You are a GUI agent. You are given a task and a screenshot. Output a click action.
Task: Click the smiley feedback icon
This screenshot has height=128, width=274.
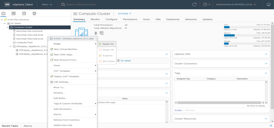point(268,5)
